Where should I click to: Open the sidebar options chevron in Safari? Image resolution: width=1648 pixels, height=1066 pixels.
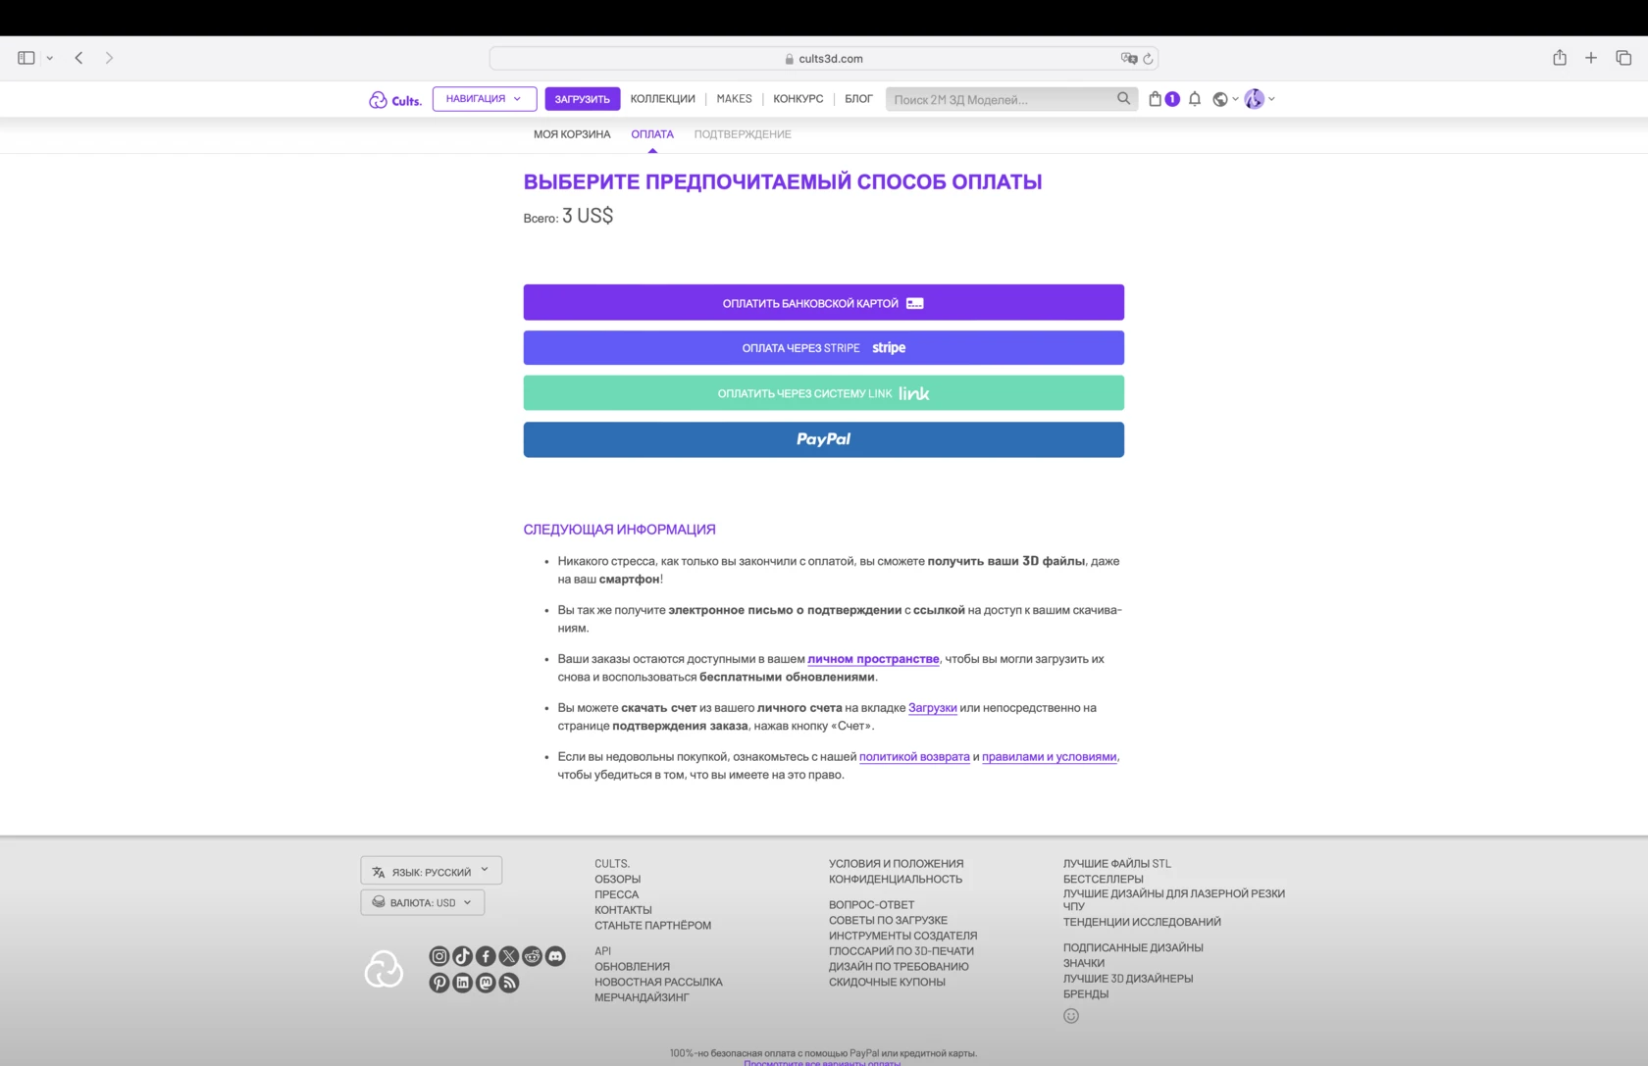[x=50, y=58]
